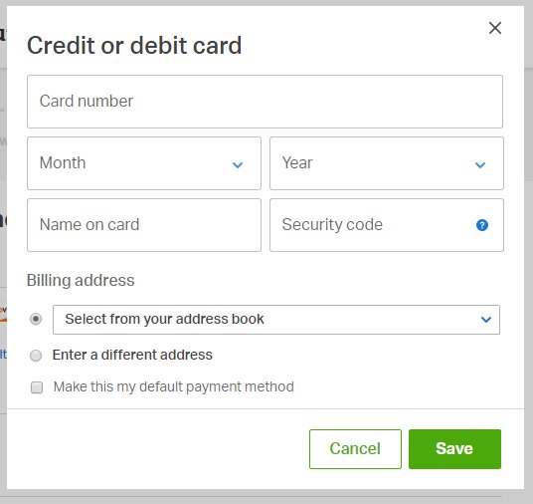This screenshot has height=504, width=533.
Task: Click the Year dropdown chevron arrow
Action: coord(480,165)
